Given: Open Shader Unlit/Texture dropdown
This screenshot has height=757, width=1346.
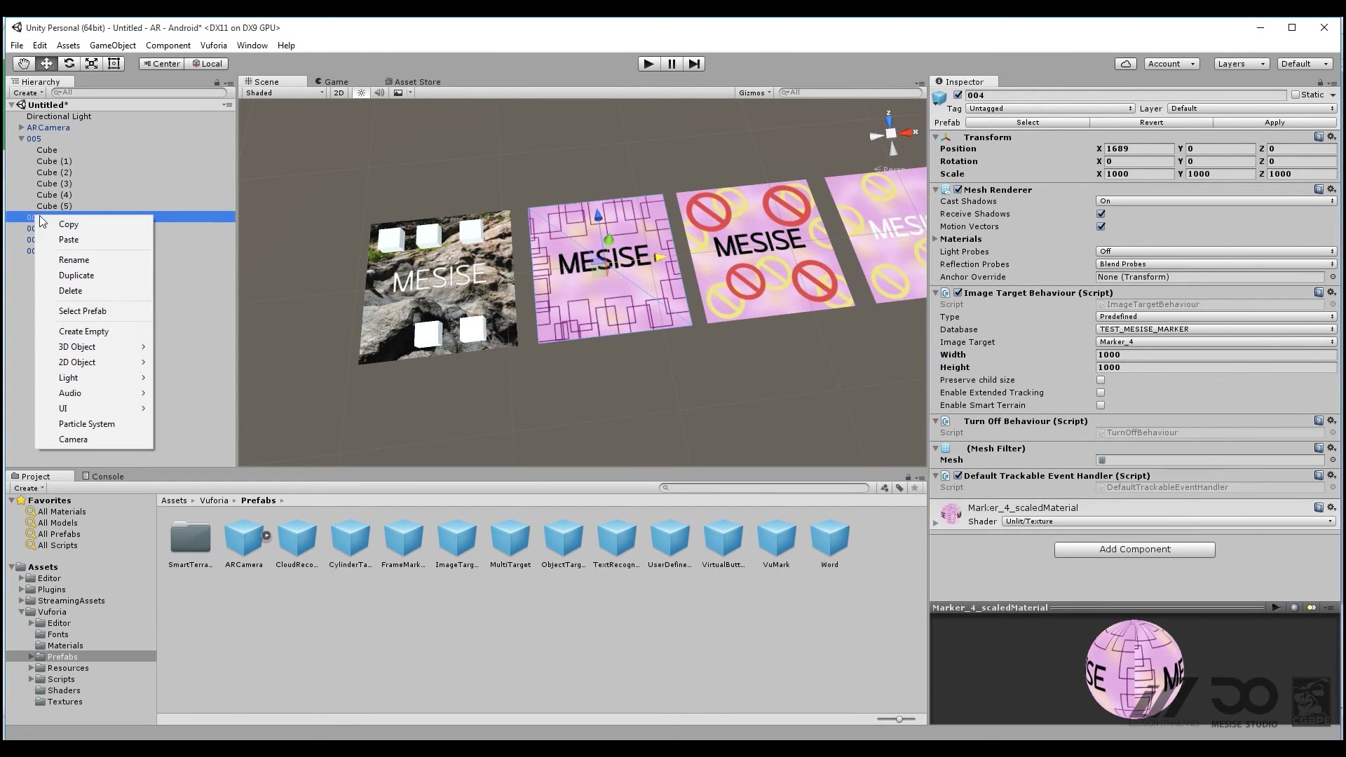Looking at the screenshot, I should (x=1168, y=521).
